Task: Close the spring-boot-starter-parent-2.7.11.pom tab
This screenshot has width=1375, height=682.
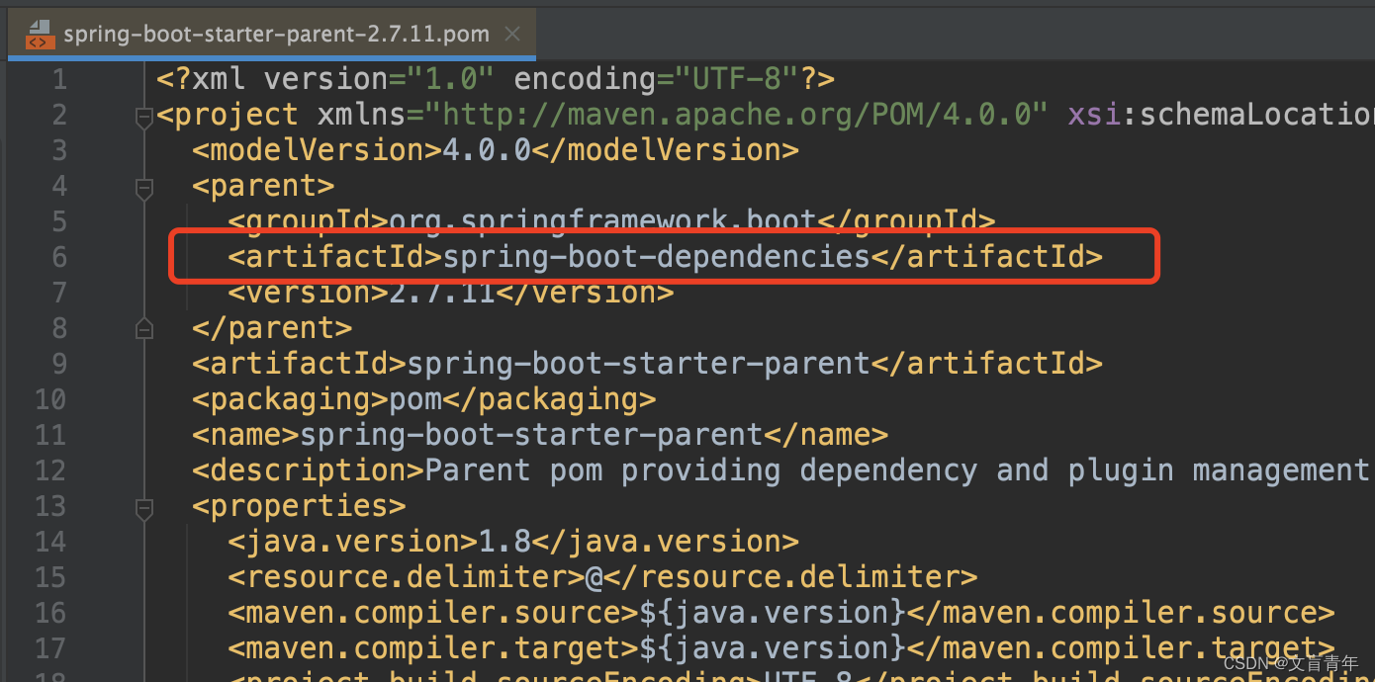Action: pyautogui.click(x=511, y=35)
